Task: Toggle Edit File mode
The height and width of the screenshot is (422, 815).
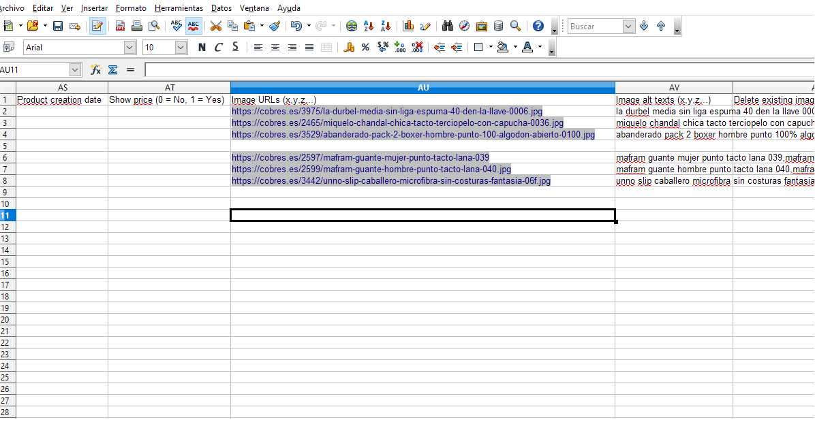Action: 97,26
